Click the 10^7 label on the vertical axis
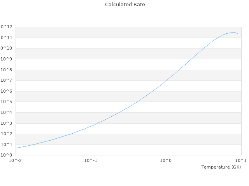 (x=8, y=81)
